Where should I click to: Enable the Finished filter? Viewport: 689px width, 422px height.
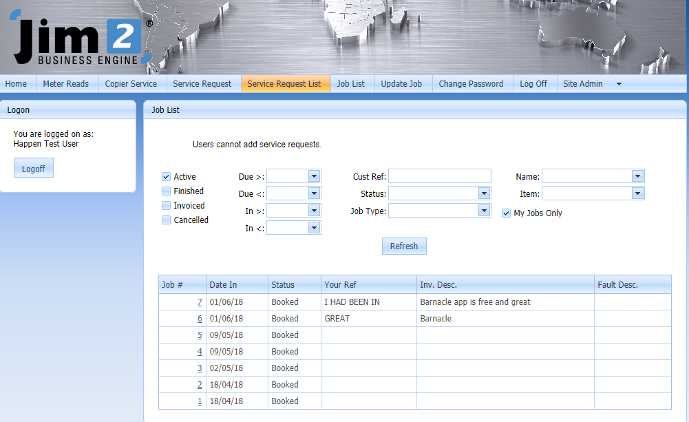166,191
